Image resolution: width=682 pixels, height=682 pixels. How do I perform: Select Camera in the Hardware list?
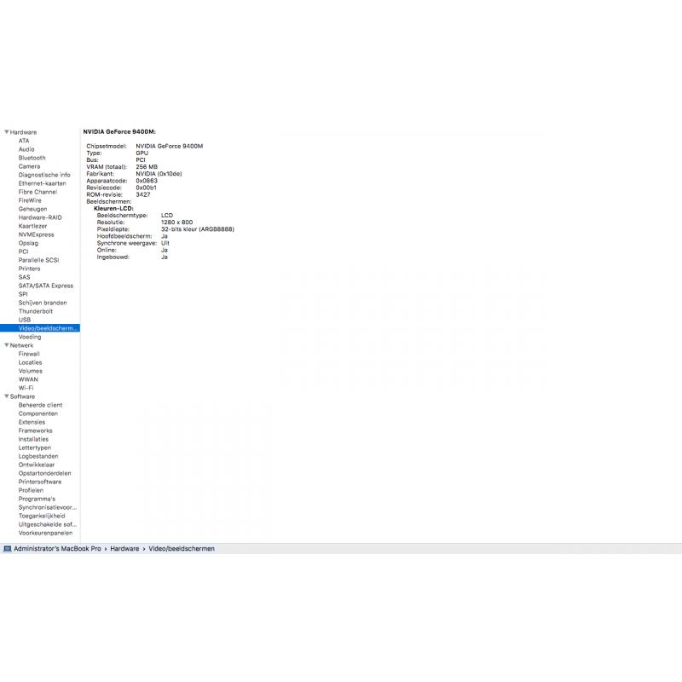29,166
